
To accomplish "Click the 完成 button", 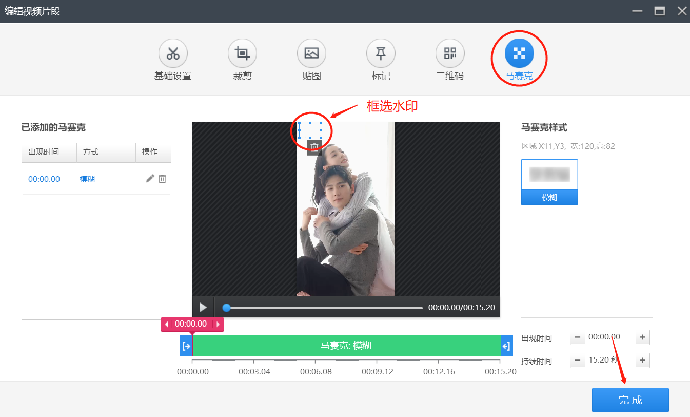I will click(630, 400).
